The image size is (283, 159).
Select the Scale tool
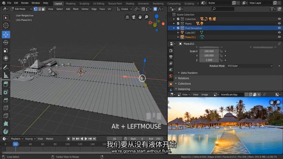6,50
